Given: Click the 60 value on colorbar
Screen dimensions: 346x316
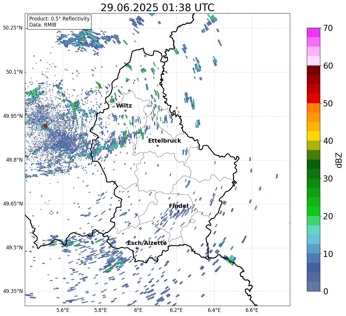Looking at the screenshot, I should 328,66.
